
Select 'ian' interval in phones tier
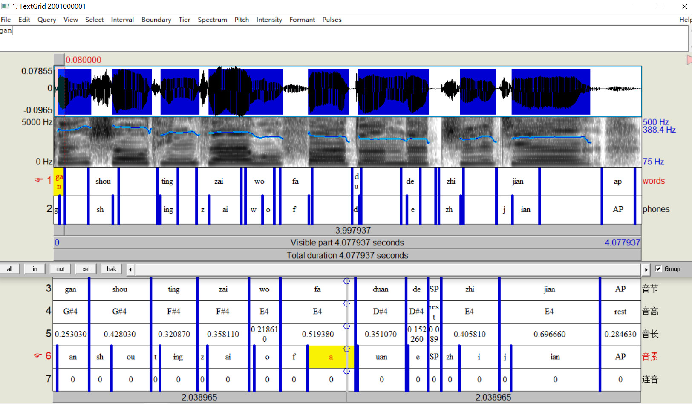pos(525,210)
